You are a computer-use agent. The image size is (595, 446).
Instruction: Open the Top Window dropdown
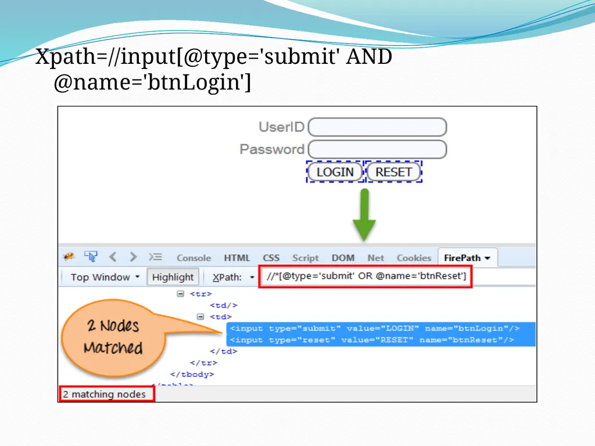(105, 277)
